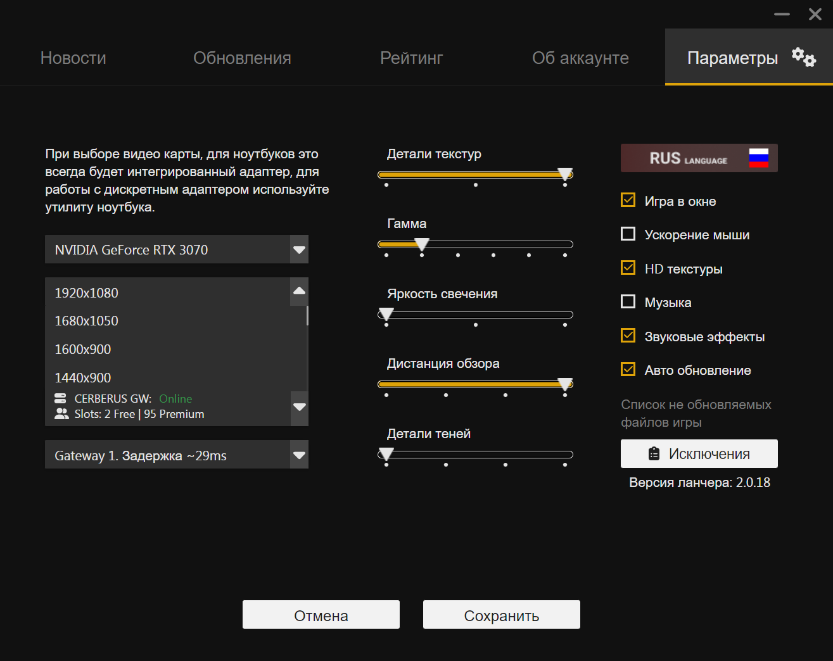Switch to the Новости tab
Viewport: 833px width, 661px height.
(73, 58)
